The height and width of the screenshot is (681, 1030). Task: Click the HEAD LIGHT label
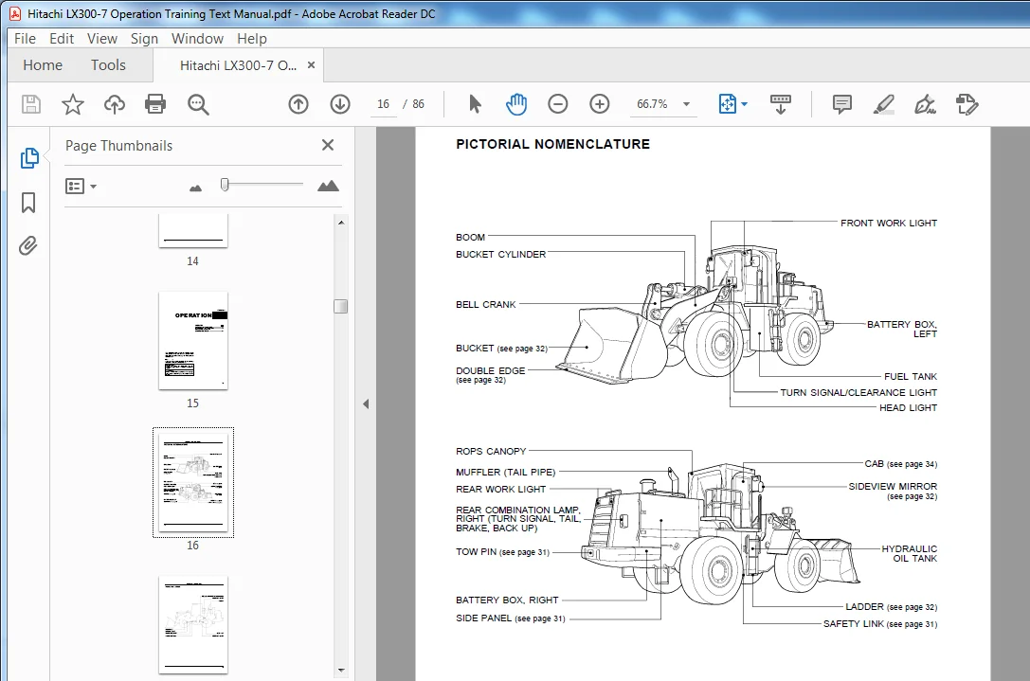pos(909,408)
